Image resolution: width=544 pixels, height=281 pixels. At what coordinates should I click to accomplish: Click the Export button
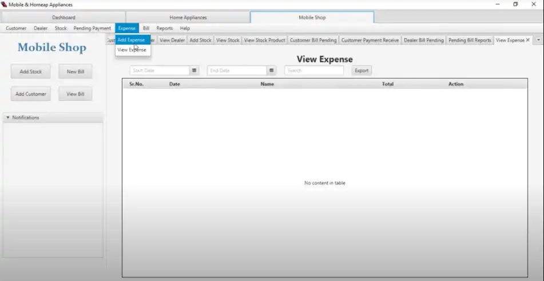(x=362, y=70)
